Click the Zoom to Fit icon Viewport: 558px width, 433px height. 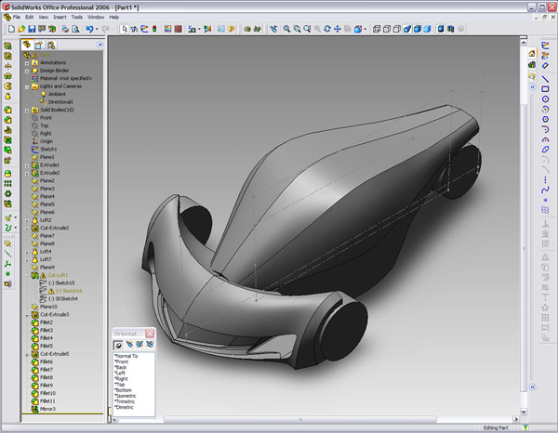(287, 29)
